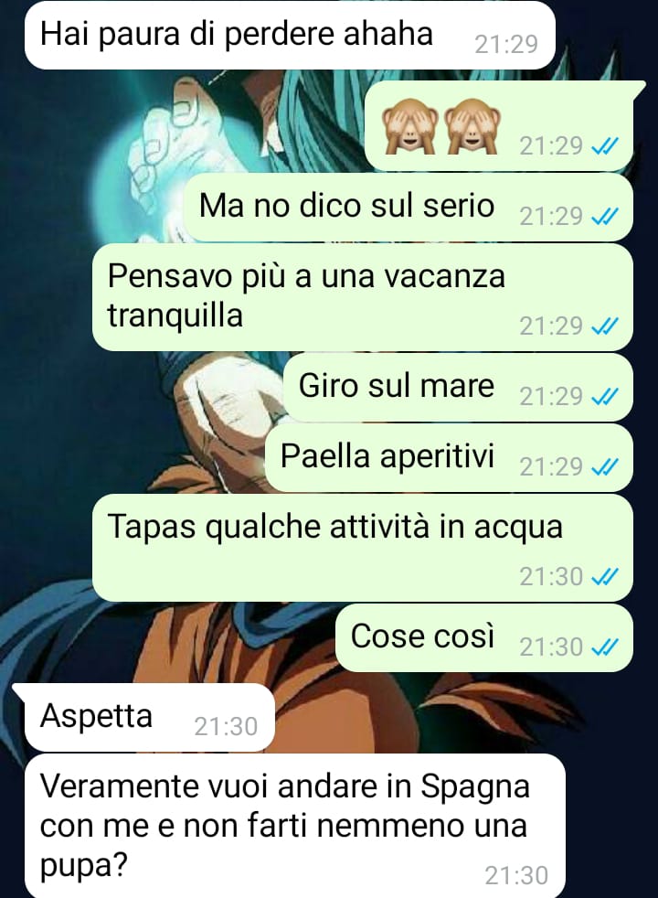Select the 'Hai paura di perdere ahaha' message

click(x=290, y=35)
